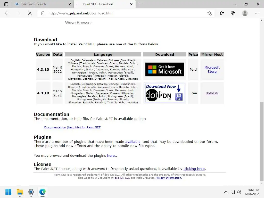Close the paint.net - Search tab
Image resolution: width=264 pixels, height=198 pixels.
coord(70,4)
